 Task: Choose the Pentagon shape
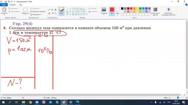[x=73, y=12]
